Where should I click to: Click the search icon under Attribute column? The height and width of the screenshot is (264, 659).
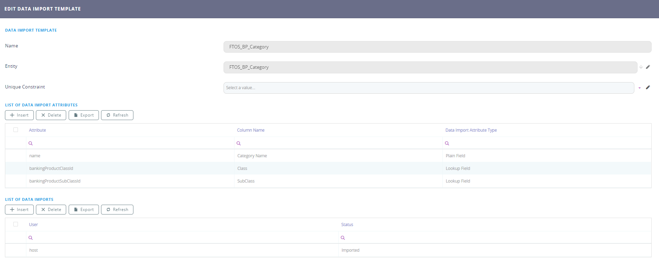tap(31, 143)
